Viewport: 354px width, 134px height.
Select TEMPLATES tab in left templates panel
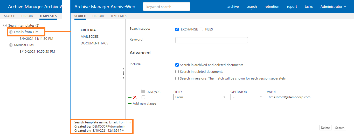[x=48, y=16]
